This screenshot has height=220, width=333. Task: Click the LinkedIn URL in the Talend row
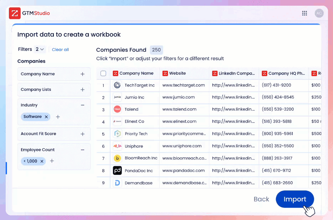tap(233, 109)
